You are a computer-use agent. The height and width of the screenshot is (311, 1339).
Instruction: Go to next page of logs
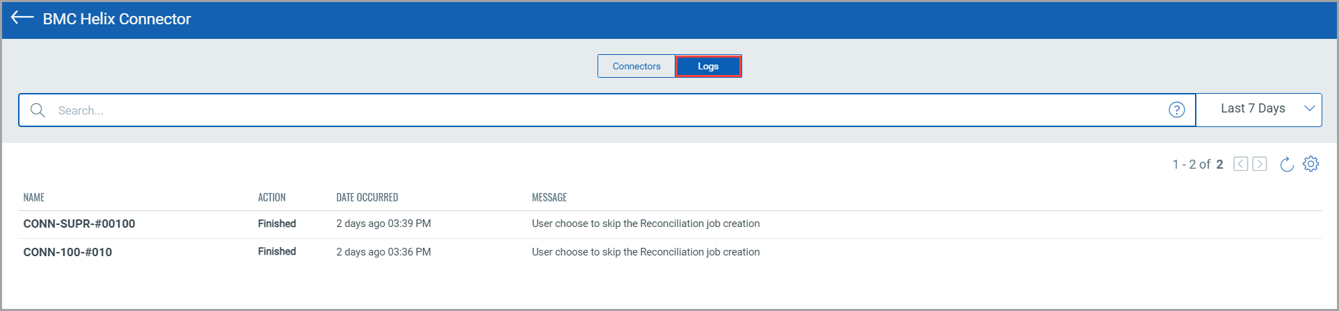tap(1260, 164)
